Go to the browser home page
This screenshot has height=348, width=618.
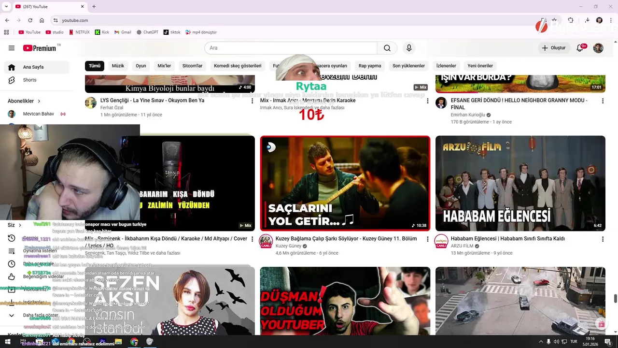[42, 20]
